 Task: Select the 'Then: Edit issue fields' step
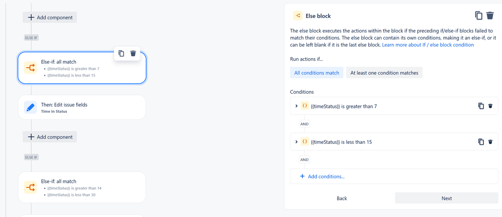point(82,107)
